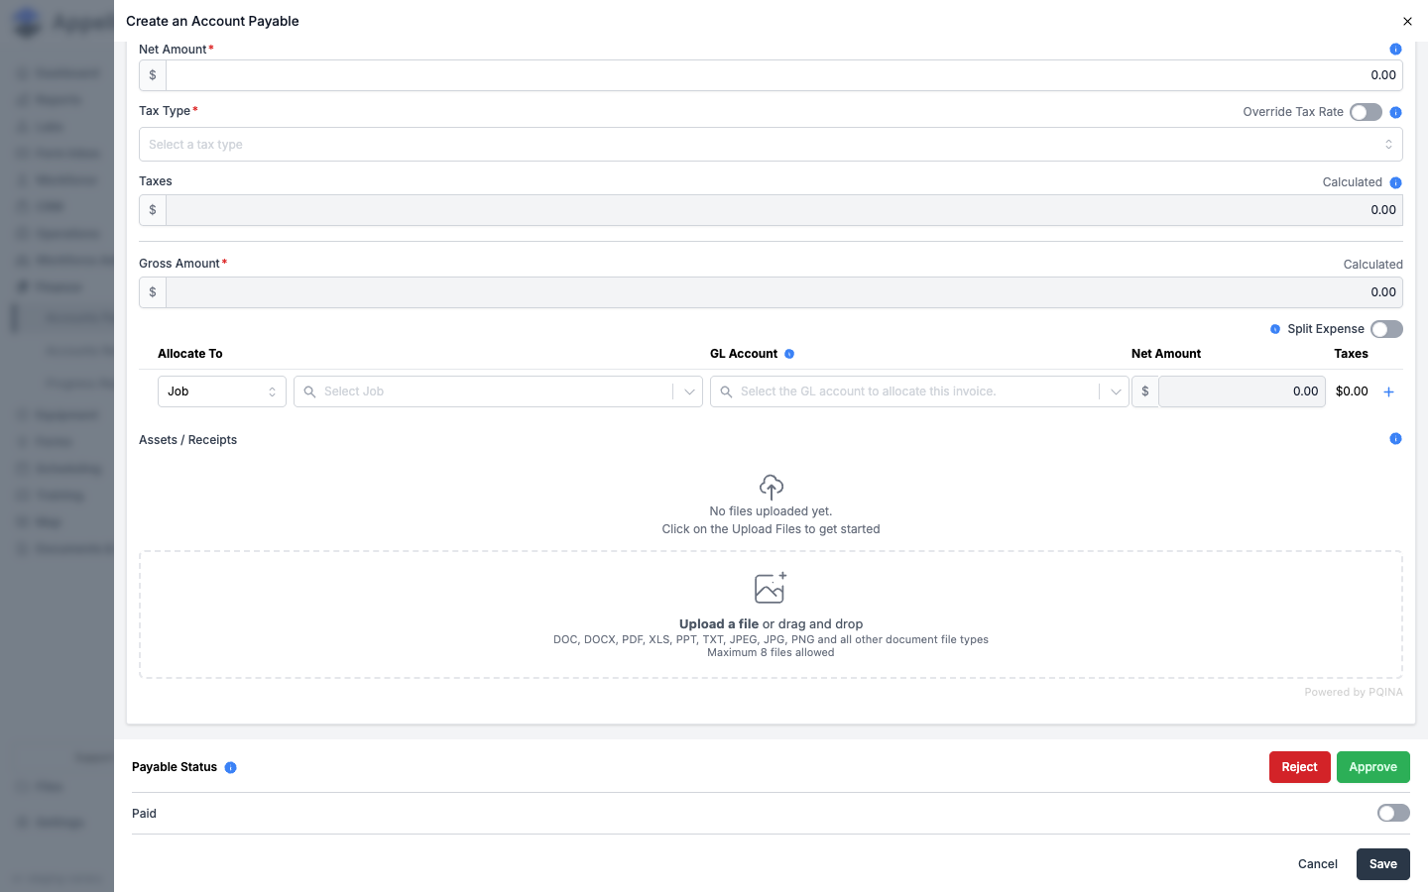Close the Create an Account Payable dialog
Image resolution: width=1428 pixels, height=892 pixels.
(1407, 21)
